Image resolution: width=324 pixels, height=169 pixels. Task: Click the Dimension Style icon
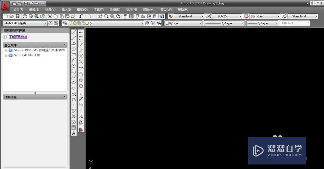[208, 16]
